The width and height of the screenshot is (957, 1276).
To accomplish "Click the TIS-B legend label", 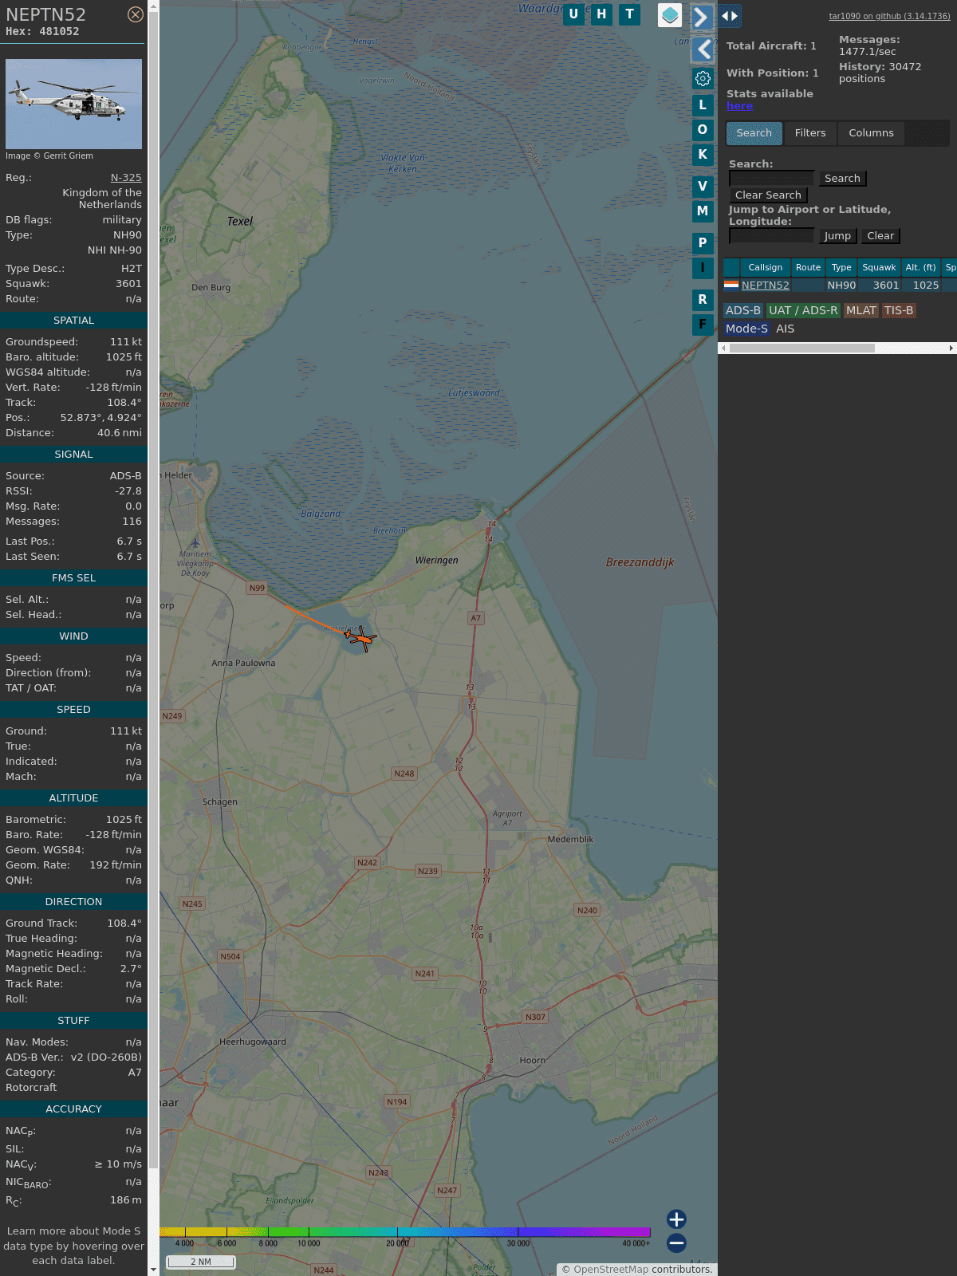I will pos(899,311).
